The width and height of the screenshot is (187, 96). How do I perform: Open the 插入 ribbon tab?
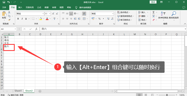tap(20, 7)
